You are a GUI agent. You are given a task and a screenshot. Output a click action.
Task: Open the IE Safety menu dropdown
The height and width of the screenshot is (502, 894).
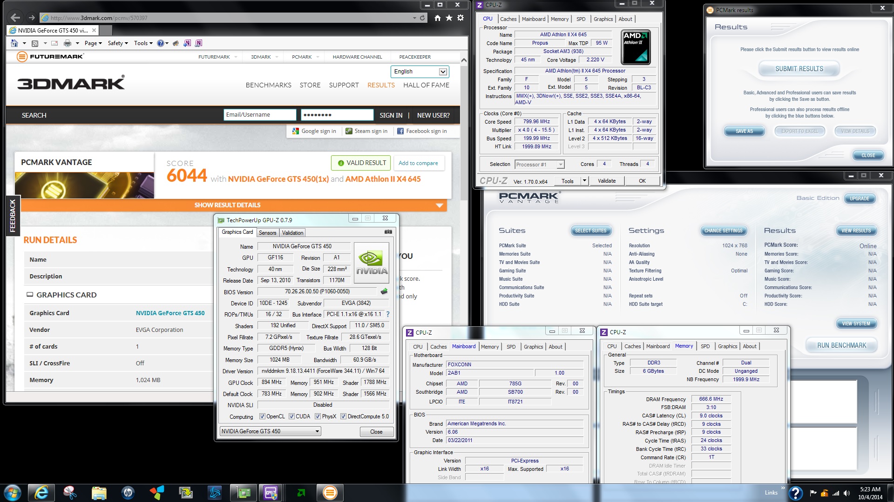click(x=117, y=43)
